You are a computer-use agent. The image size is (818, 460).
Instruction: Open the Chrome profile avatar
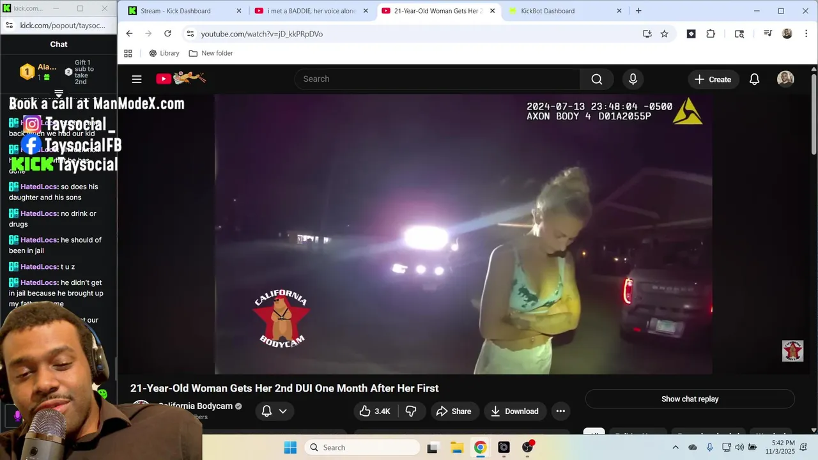(787, 34)
